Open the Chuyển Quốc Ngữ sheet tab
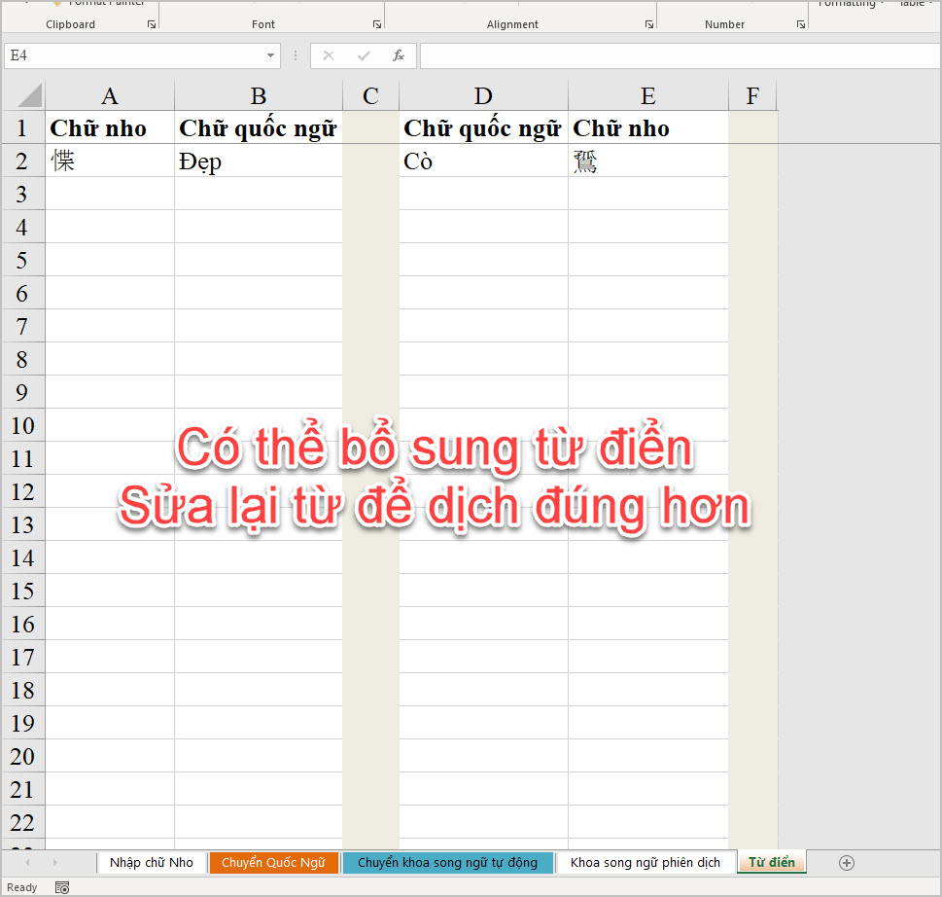Image resolution: width=942 pixels, height=897 pixels. pos(273,863)
